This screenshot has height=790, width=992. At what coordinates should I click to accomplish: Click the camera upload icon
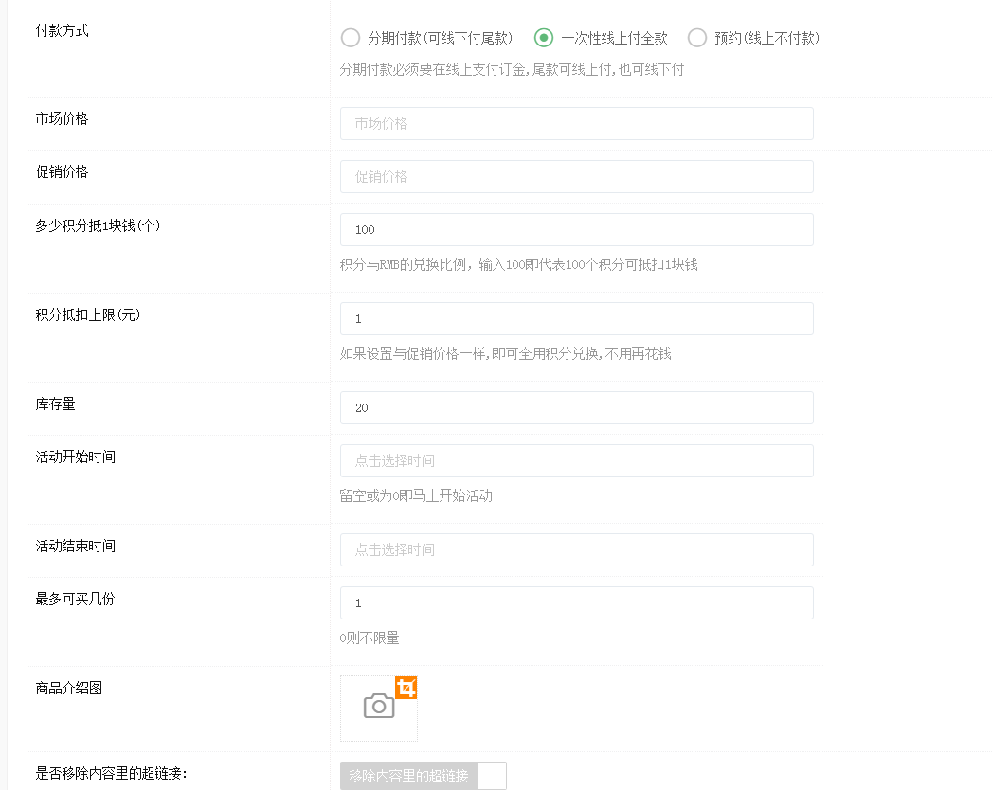coord(378,706)
